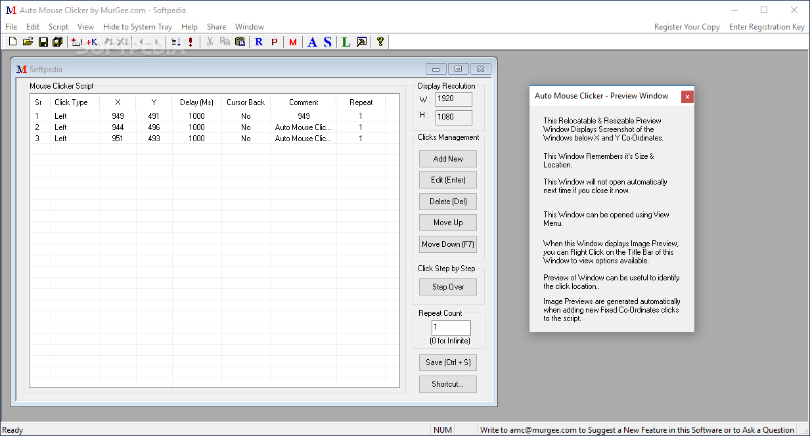Click the red exclamation mark toolbar icon

[x=191, y=42]
